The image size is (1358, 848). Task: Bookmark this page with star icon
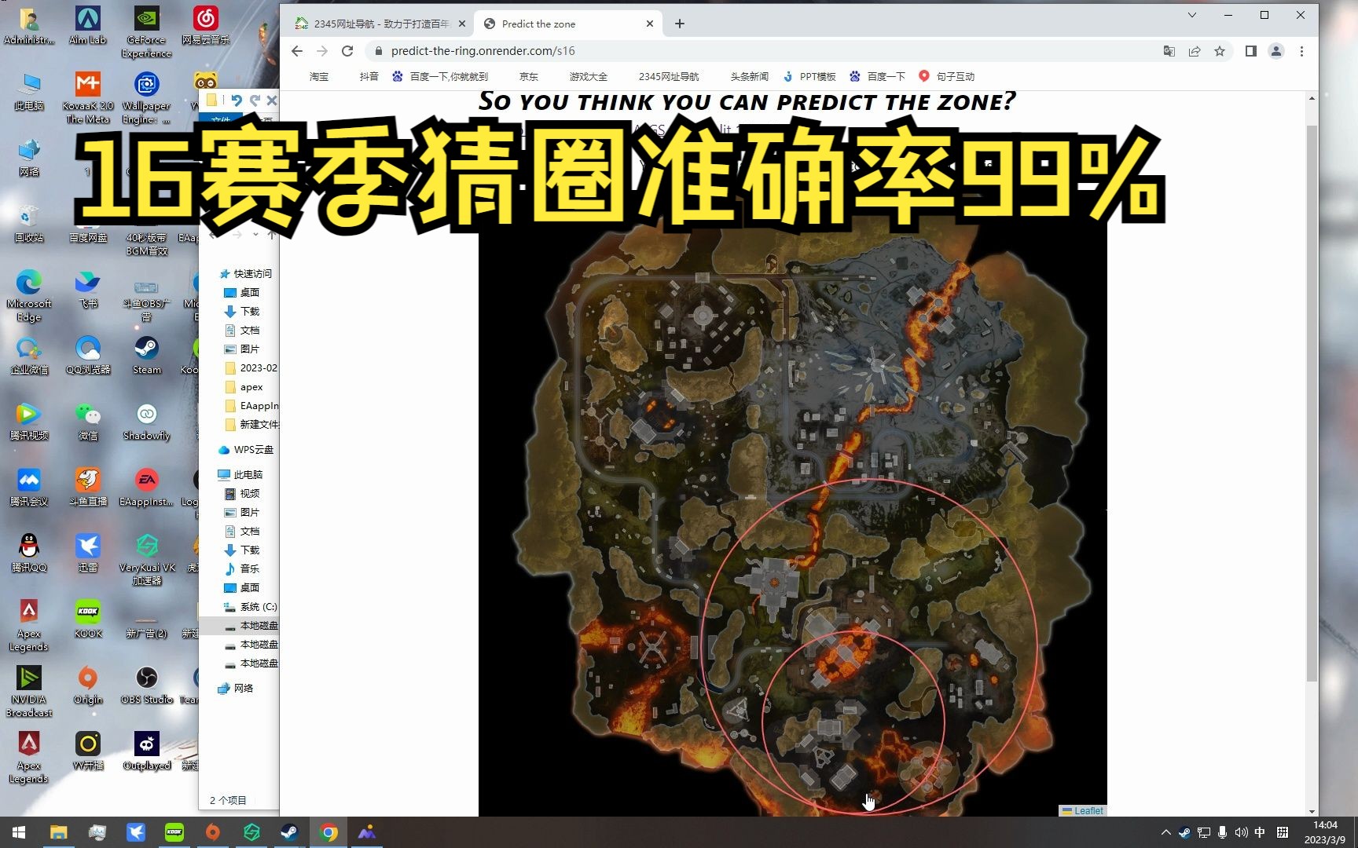pos(1220,51)
